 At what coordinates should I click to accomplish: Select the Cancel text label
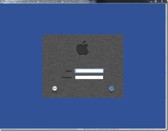point(55,92)
